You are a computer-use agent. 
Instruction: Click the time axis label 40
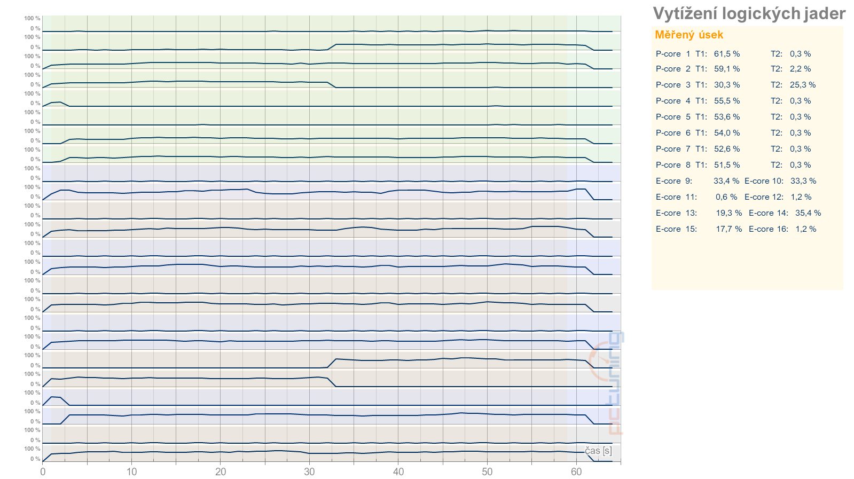click(x=398, y=472)
